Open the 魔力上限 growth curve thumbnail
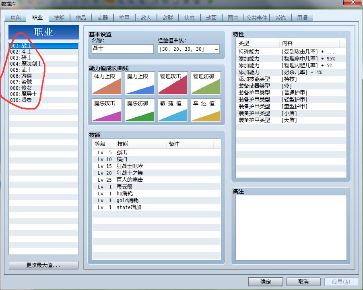The height and width of the screenshot is (290, 363). coord(140,83)
